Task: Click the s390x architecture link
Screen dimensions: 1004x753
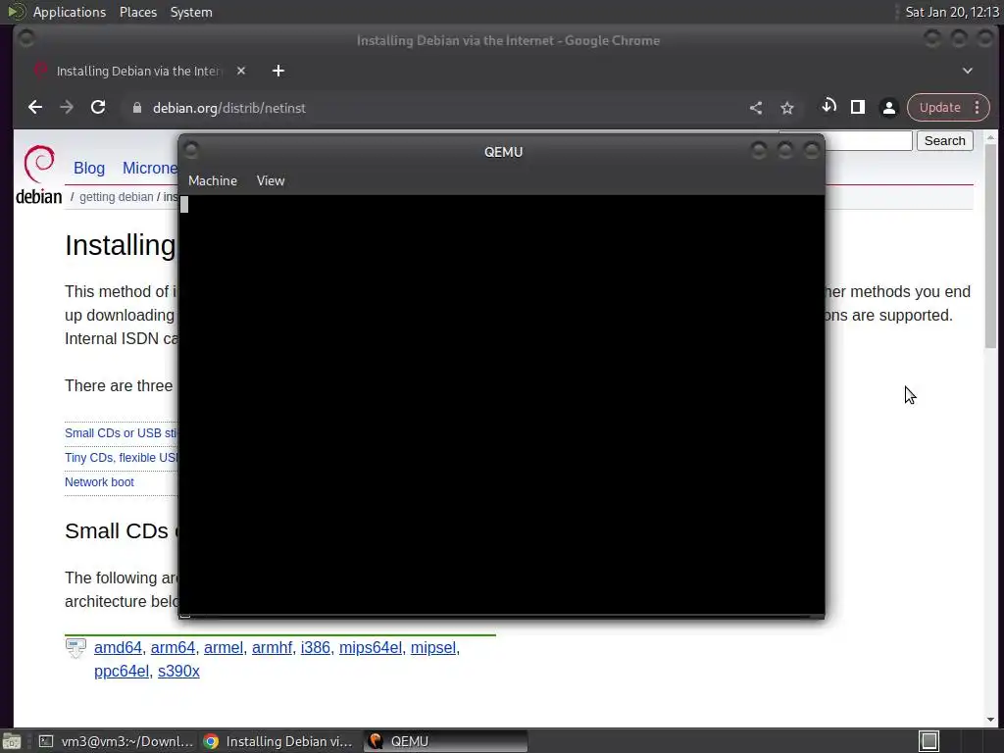Action: pyautogui.click(x=178, y=671)
